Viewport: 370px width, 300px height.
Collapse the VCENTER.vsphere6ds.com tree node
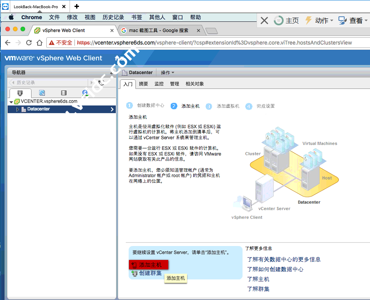11,102
